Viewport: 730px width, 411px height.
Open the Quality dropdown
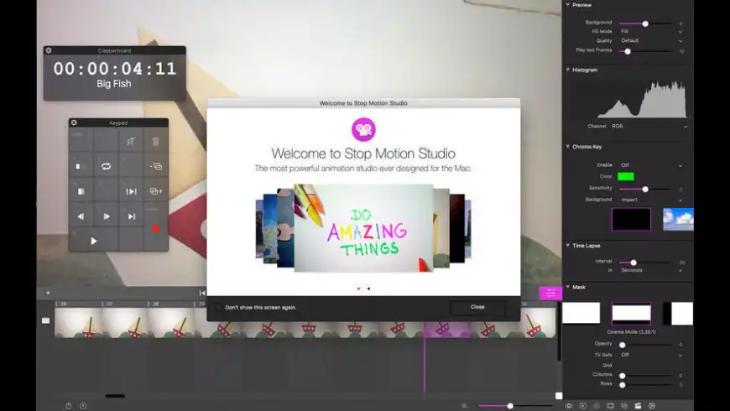(x=651, y=40)
